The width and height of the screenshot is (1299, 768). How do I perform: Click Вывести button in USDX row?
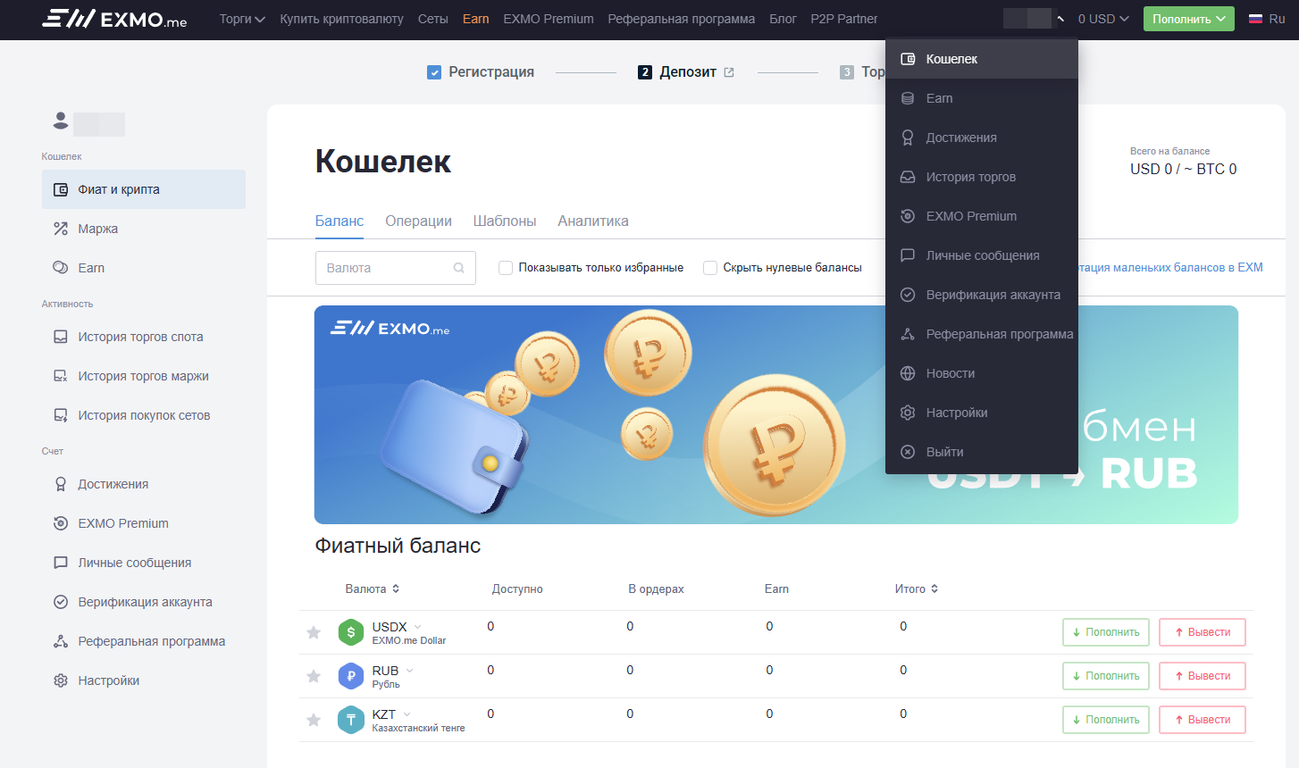pos(1203,632)
